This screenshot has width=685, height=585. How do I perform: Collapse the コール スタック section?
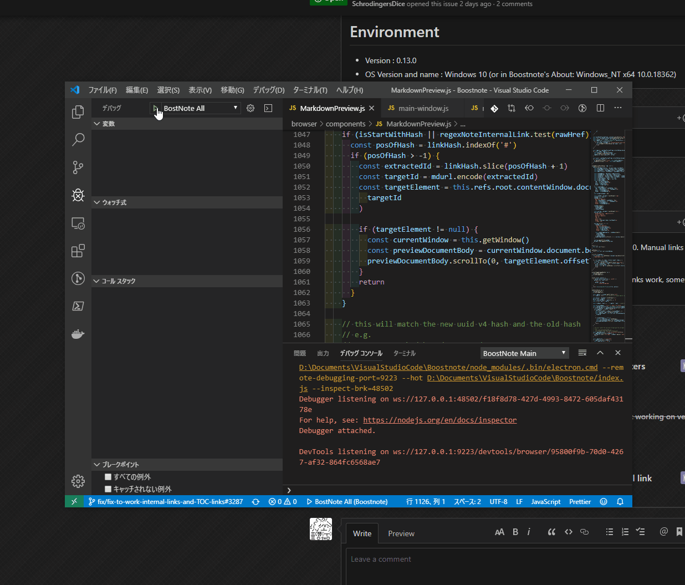(118, 281)
